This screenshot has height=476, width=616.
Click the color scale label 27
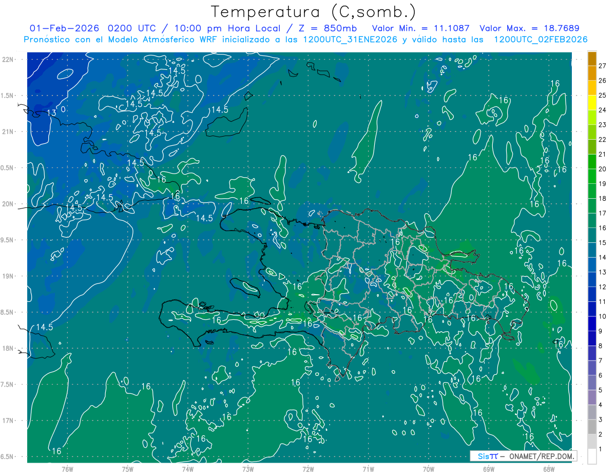[603, 65]
